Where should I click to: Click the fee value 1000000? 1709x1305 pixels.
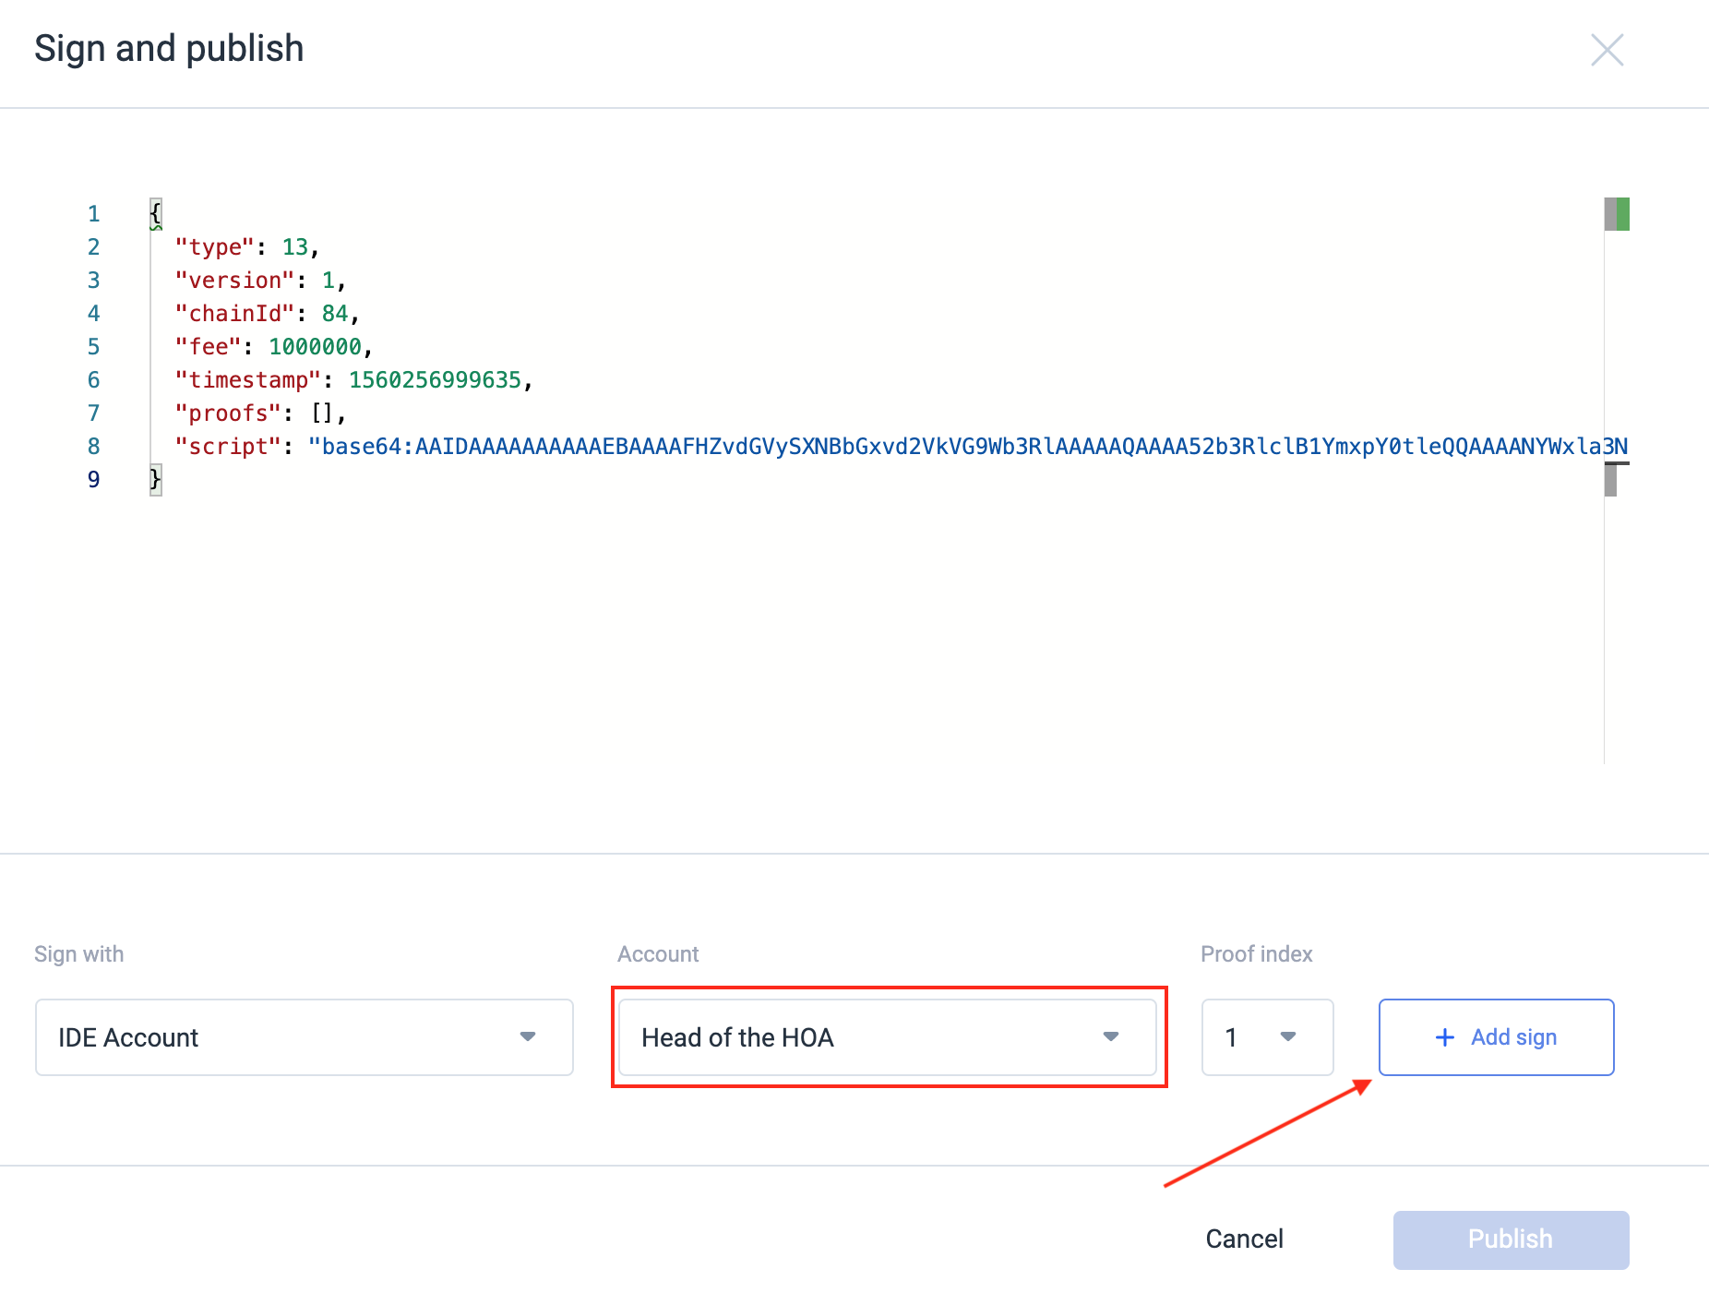[x=315, y=347]
